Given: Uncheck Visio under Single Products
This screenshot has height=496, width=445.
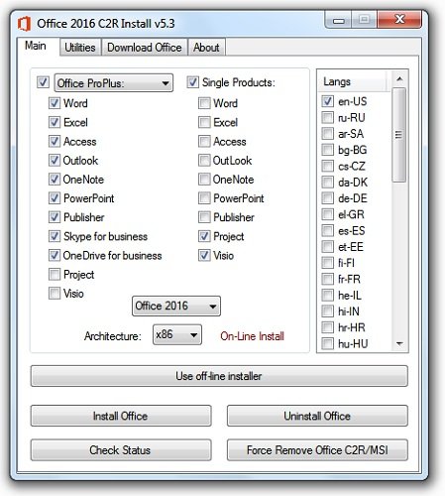Looking at the screenshot, I should pyautogui.click(x=204, y=255).
